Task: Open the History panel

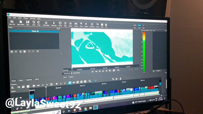Action: coord(98,25)
